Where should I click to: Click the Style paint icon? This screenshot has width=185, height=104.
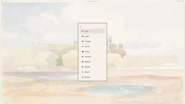pos(83,47)
